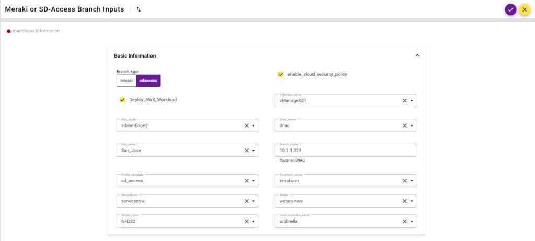Click the mandatory information legend text
Image resolution: width=535 pixels, height=241 pixels.
[36, 31]
